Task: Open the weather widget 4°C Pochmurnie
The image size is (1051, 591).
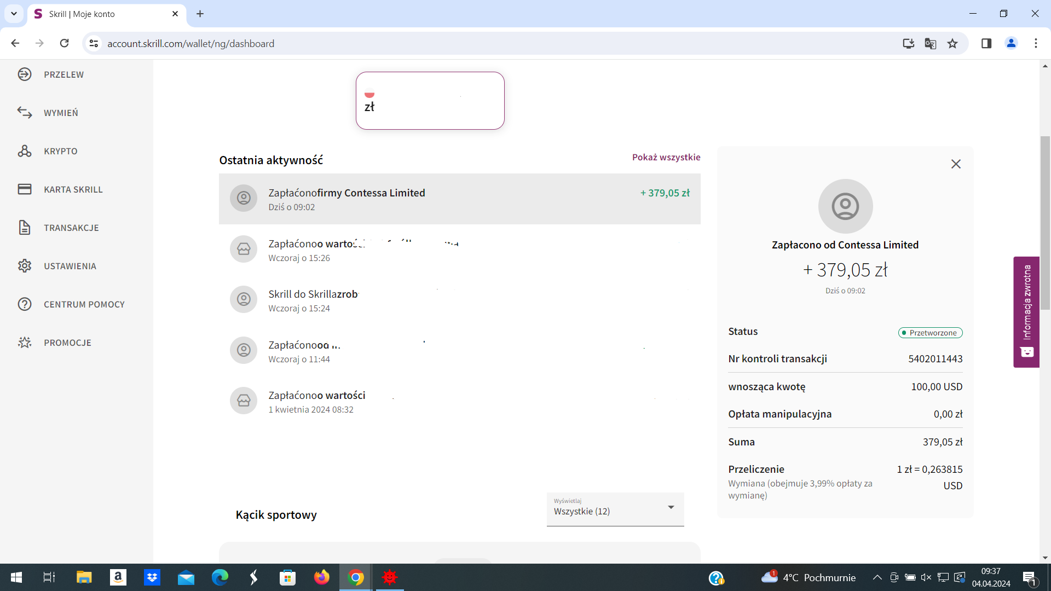Action: (808, 577)
